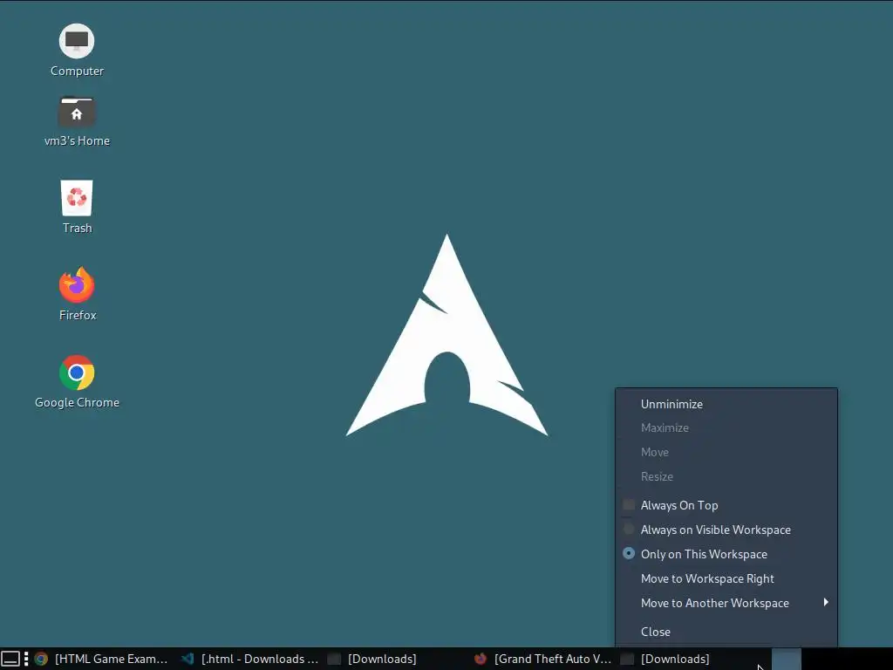Switch to HTML Game Exam Chrome taskbar window
Viewport: 893px width, 670px height.
[x=102, y=659]
